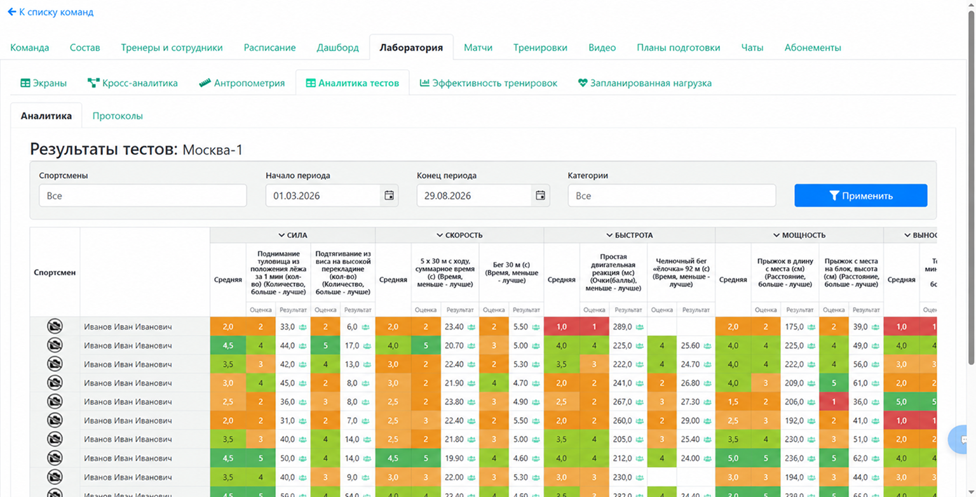Collapse the СИЛА column group
Viewport: 976px width, 497px height.
tap(292, 235)
